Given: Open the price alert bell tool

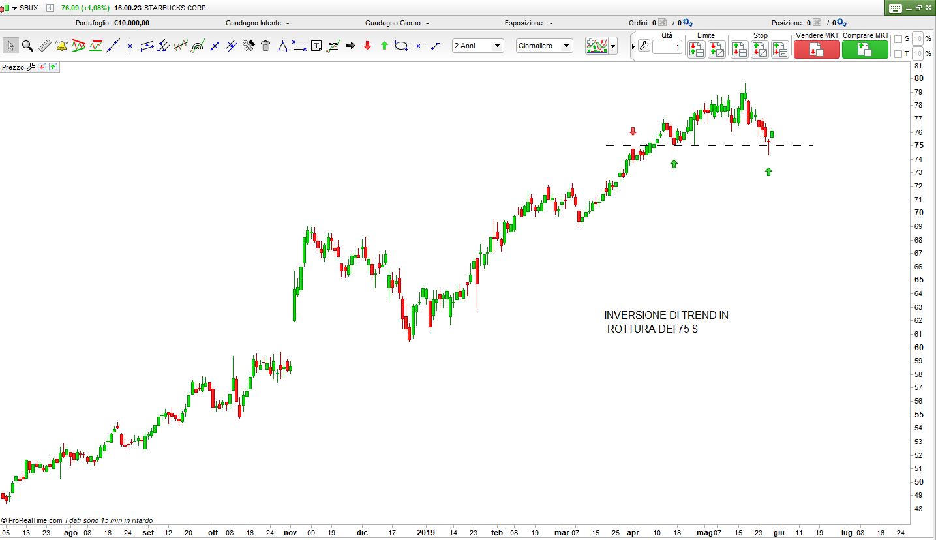Looking at the screenshot, I should 61,46.
